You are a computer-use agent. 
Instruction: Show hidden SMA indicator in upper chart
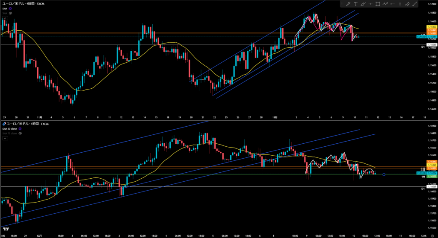click(10, 13)
